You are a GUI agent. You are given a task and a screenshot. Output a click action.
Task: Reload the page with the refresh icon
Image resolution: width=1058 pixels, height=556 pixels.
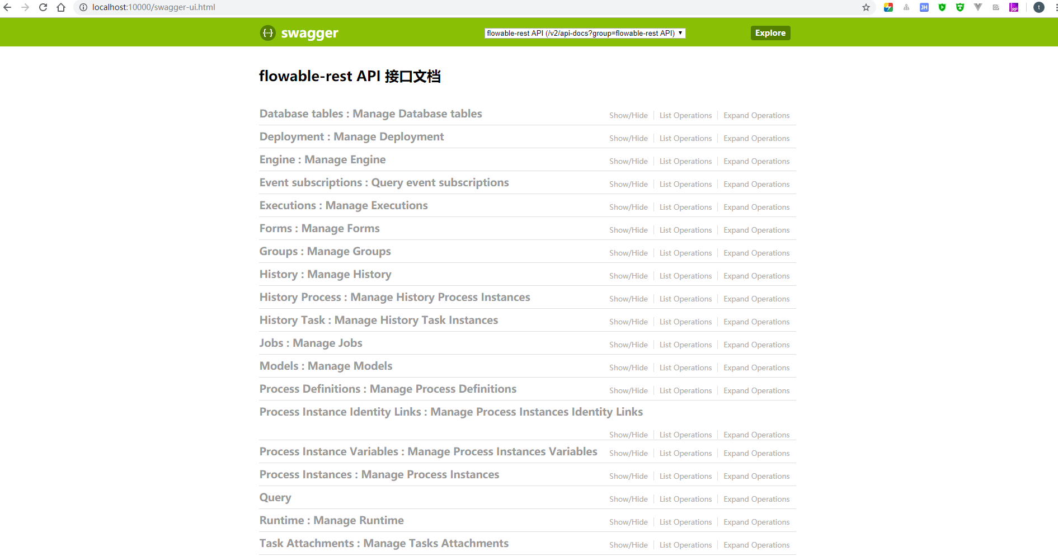coord(43,7)
